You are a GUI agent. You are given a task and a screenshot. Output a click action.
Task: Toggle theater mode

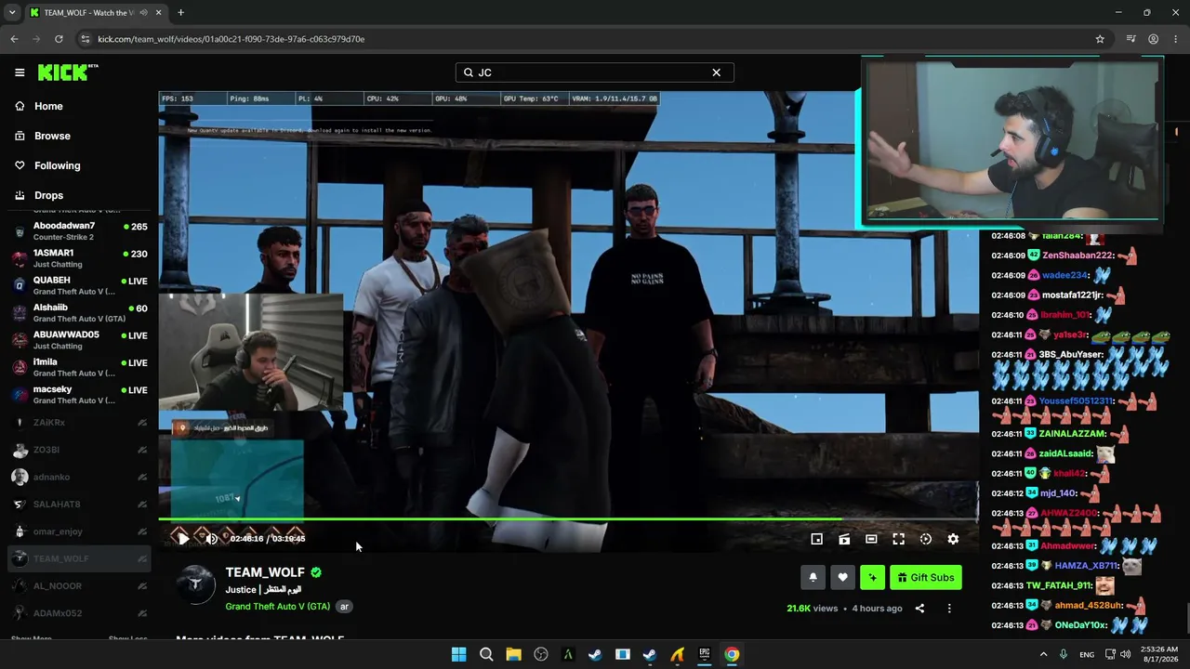[871, 539]
